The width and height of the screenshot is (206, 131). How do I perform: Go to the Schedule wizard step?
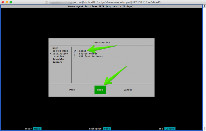(x=58, y=59)
